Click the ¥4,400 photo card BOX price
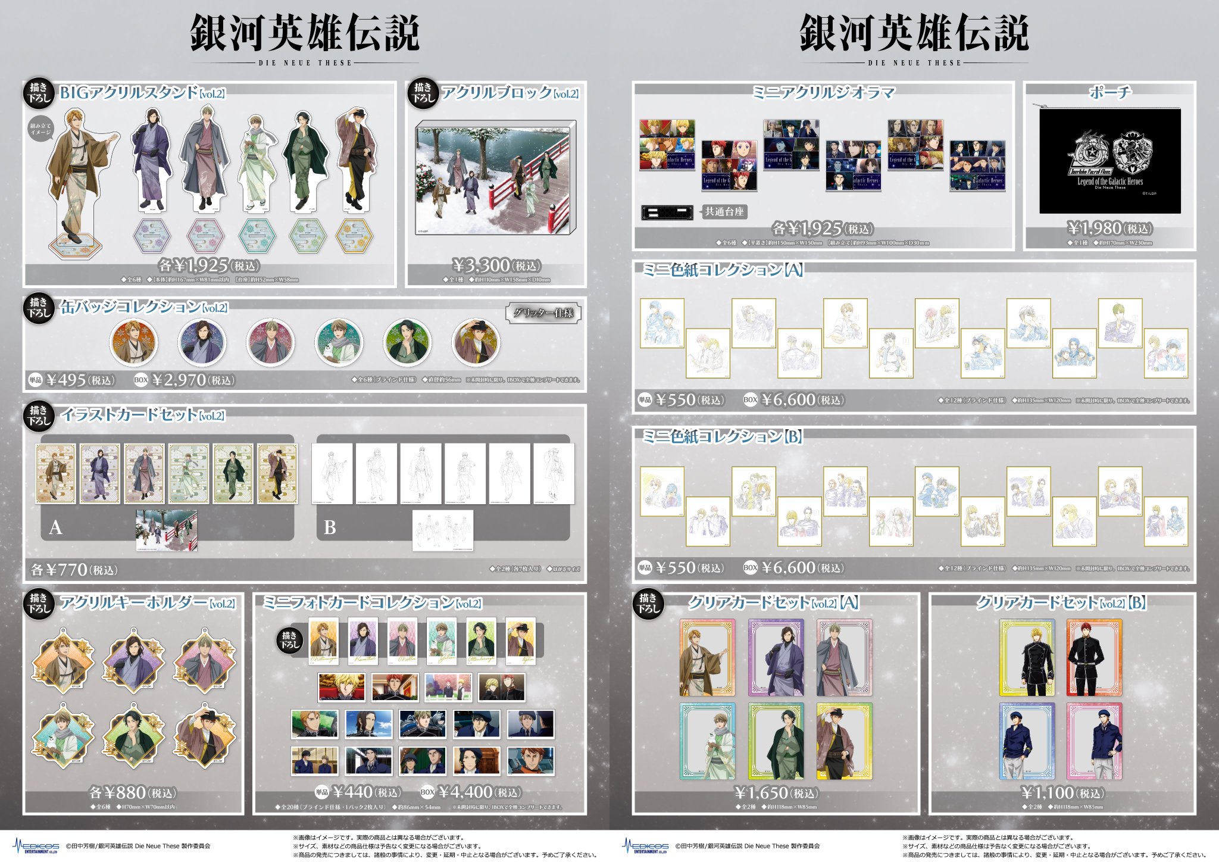Image resolution: width=1219 pixels, height=862 pixels. tap(480, 792)
